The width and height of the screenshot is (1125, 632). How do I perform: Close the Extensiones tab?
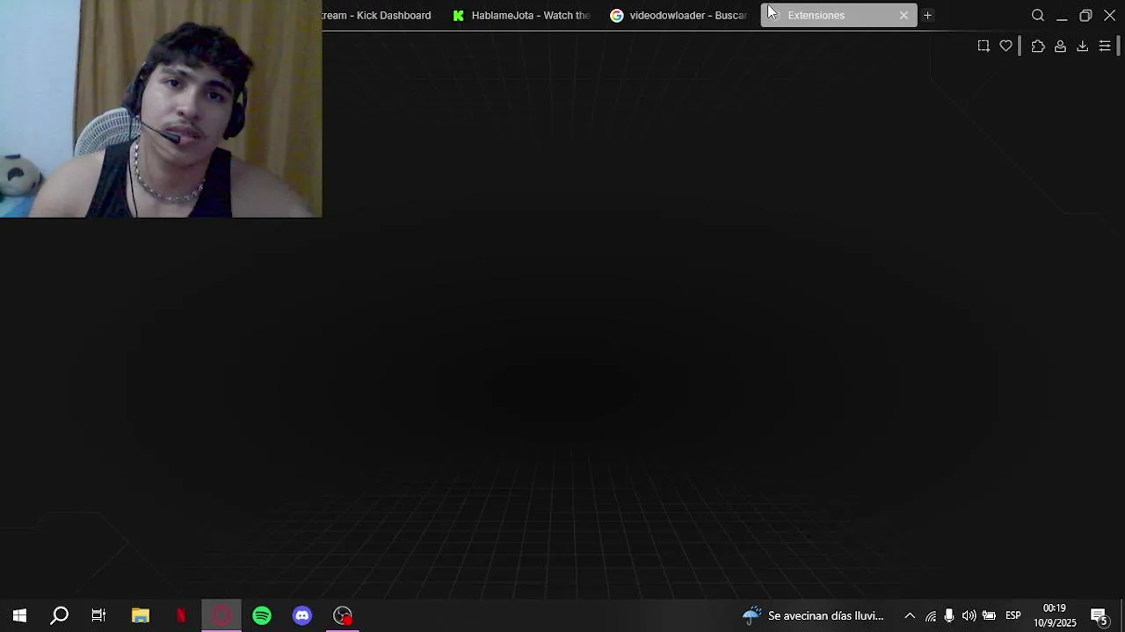point(904,15)
